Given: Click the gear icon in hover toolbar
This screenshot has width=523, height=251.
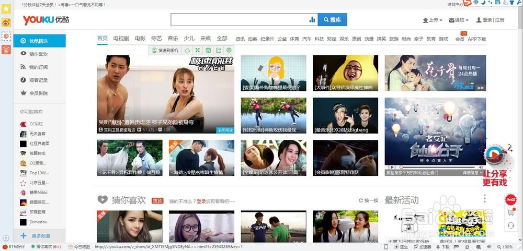Looking at the screenshot, I should 229,50.
